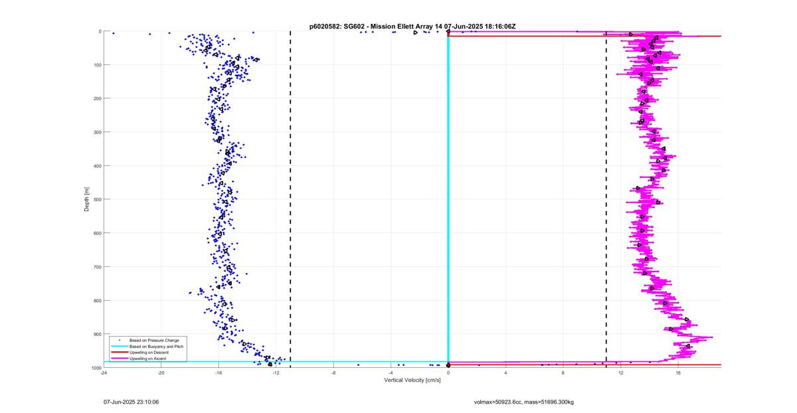
Task: Click the '-24' velocity axis tick label
Action: tap(104, 373)
